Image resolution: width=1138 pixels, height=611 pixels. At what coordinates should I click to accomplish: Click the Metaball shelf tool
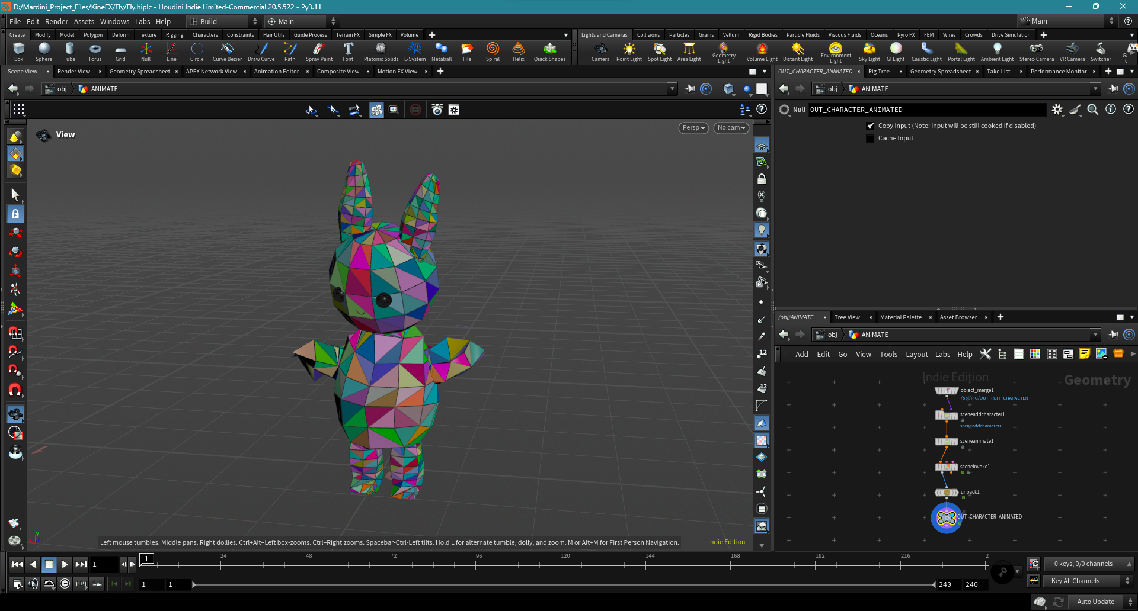(x=442, y=52)
